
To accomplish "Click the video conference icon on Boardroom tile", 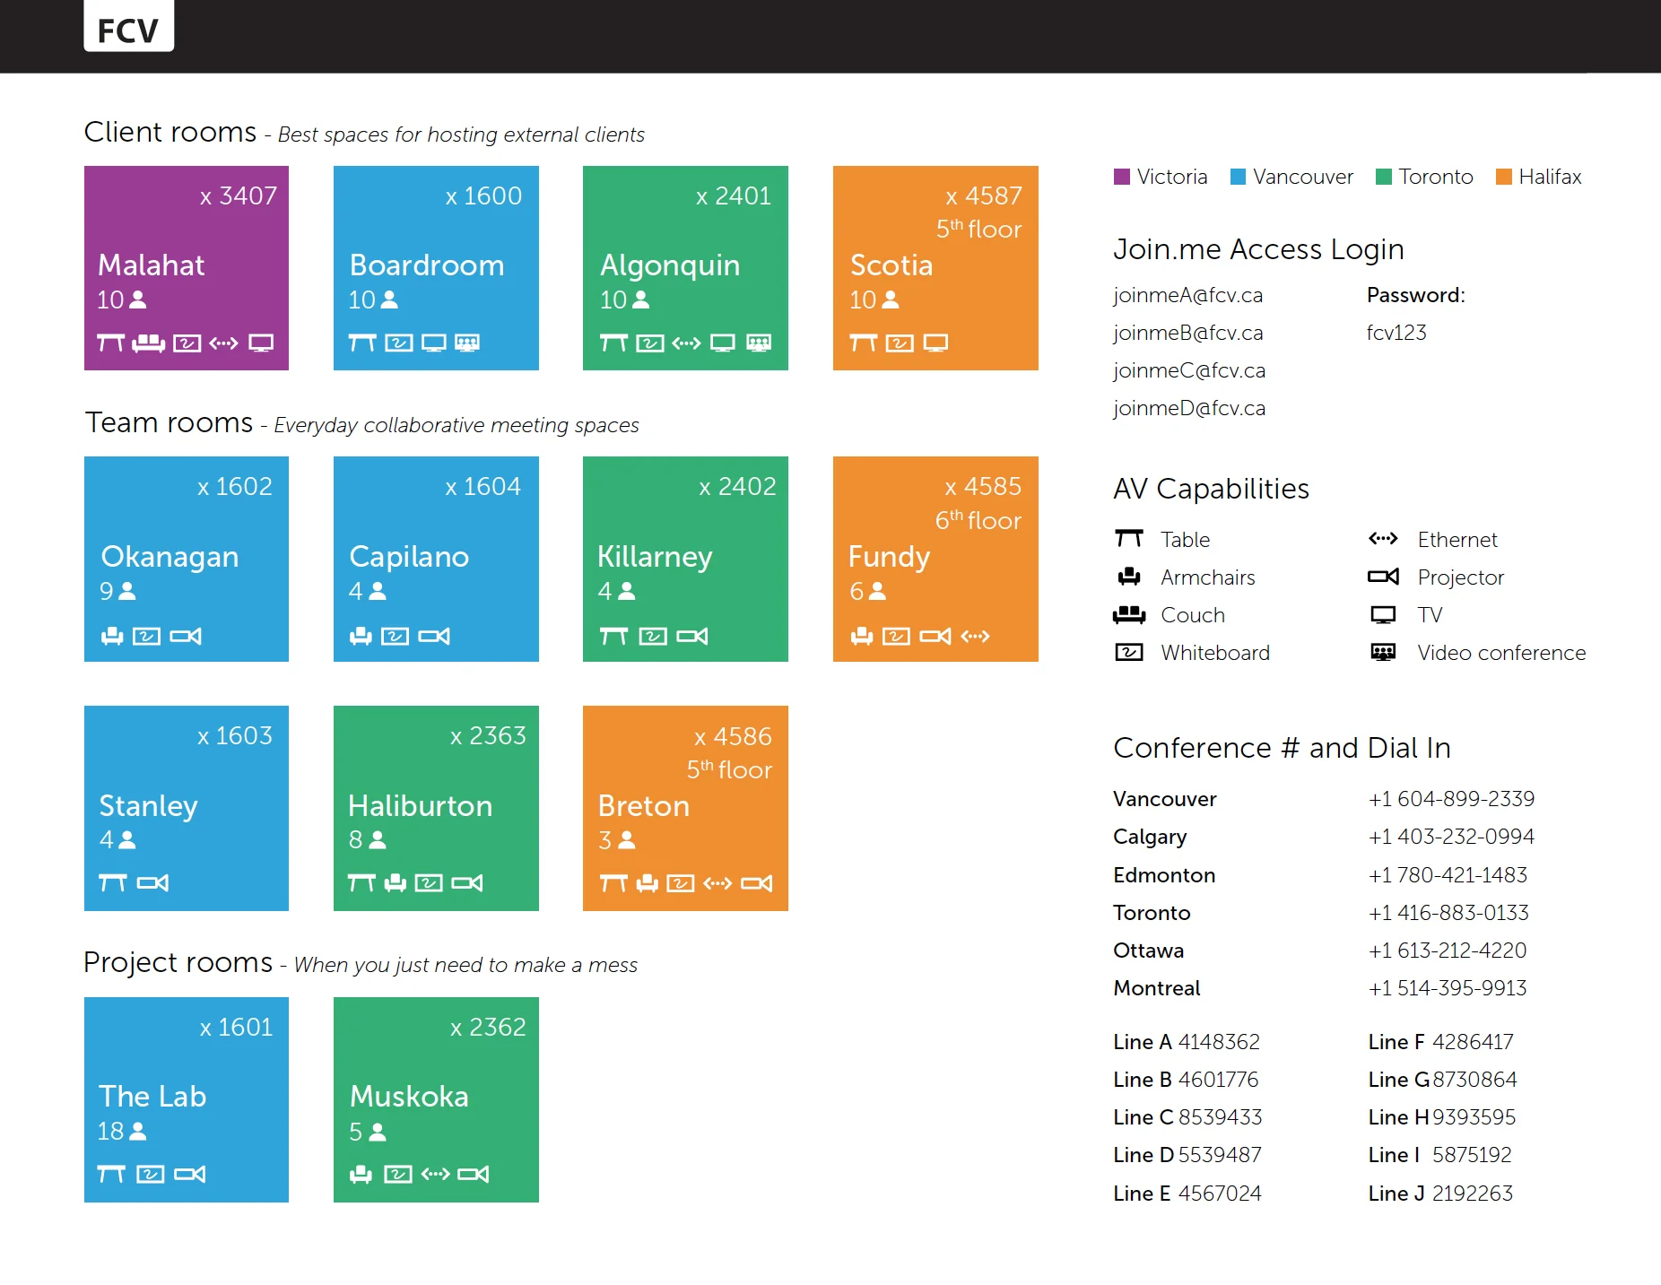I will point(467,343).
